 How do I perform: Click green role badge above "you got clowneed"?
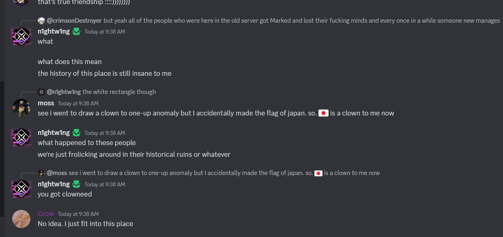coord(76,184)
